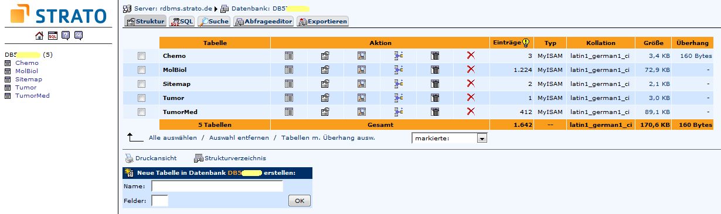Open the Abfrageeditor tab
The height and width of the screenshot is (214, 721).
tap(264, 22)
